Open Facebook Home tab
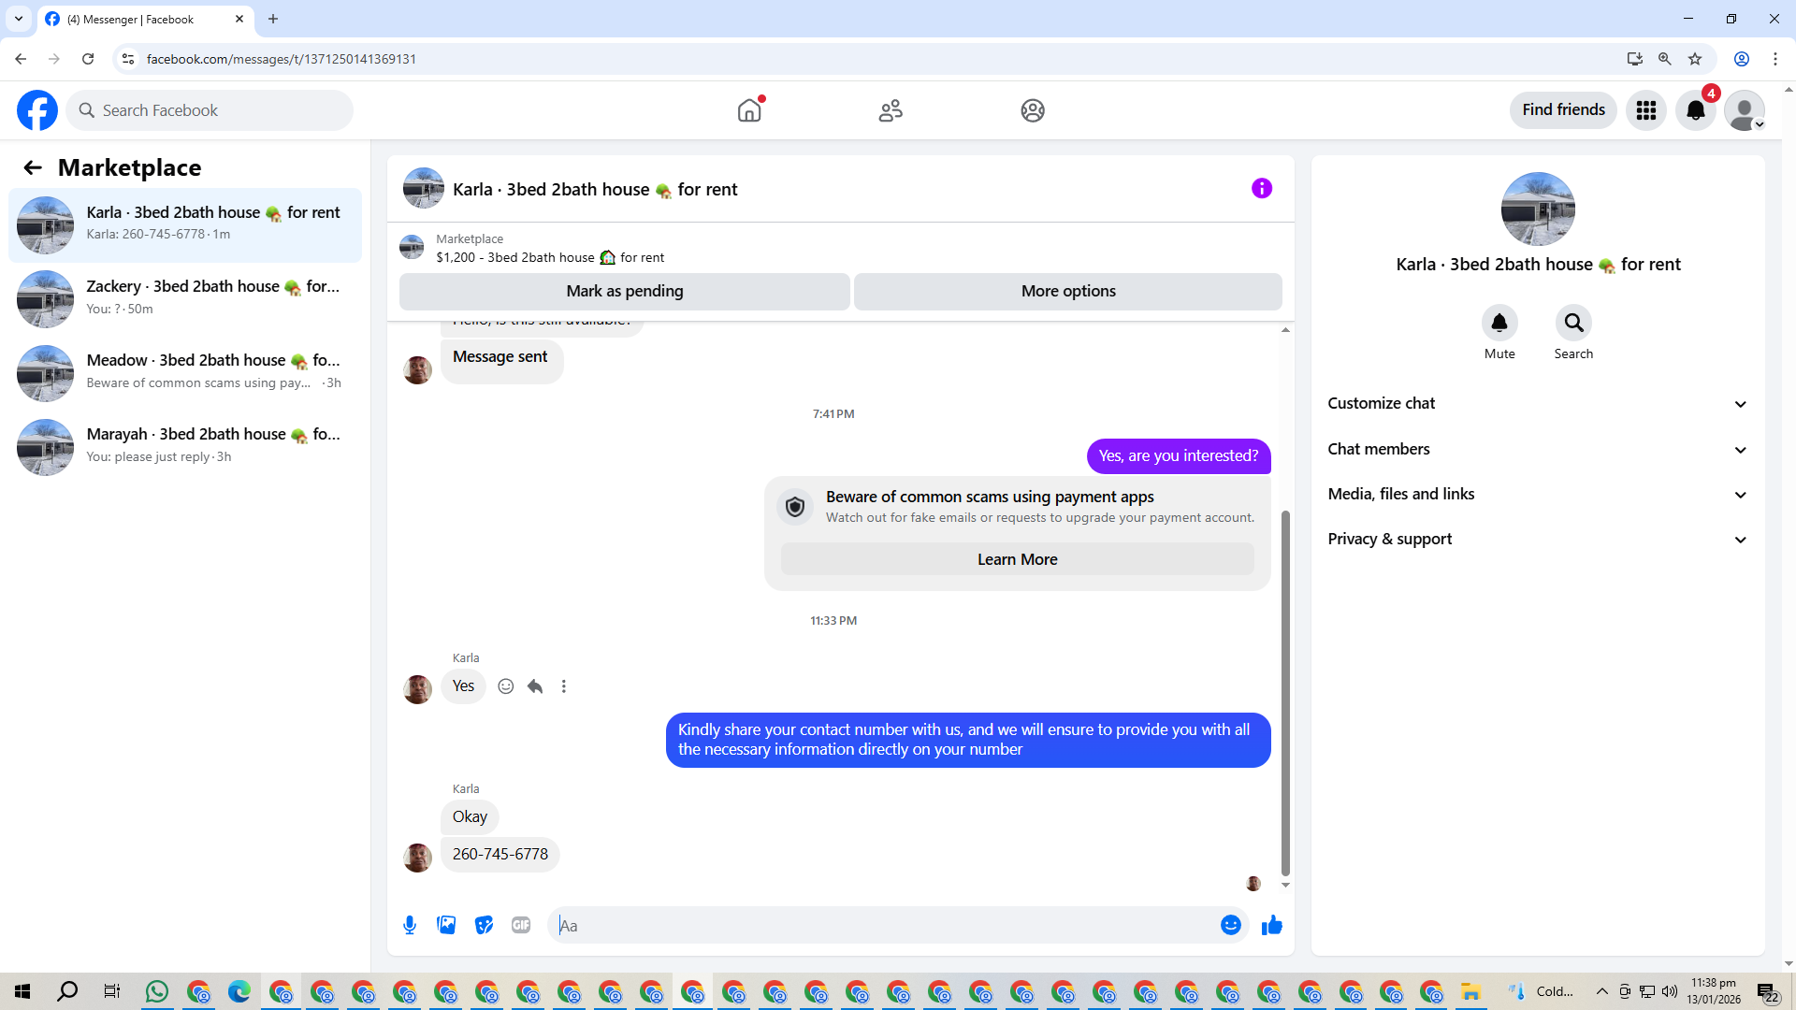The image size is (1796, 1010). click(x=749, y=110)
